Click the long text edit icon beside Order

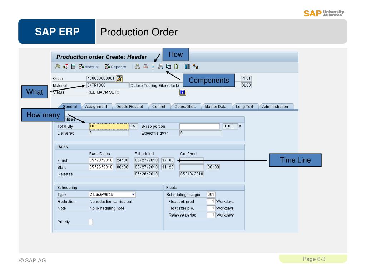pos(119,78)
